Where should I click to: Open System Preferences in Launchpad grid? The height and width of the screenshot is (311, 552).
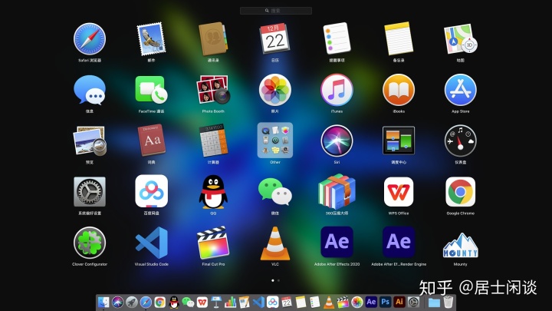click(90, 192)
